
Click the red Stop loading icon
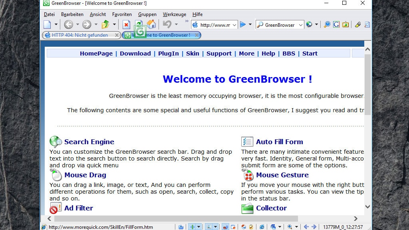point(126,25)
